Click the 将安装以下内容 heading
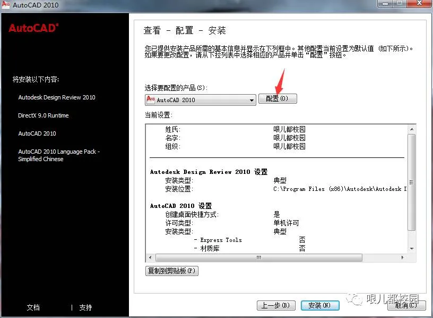This screenshot has height=318, width=433. [x=36, y=79]
